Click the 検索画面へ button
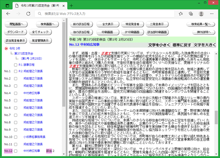The width and height of the screenshot is (220, 158). pyautogui.click(x=47, y=24)
